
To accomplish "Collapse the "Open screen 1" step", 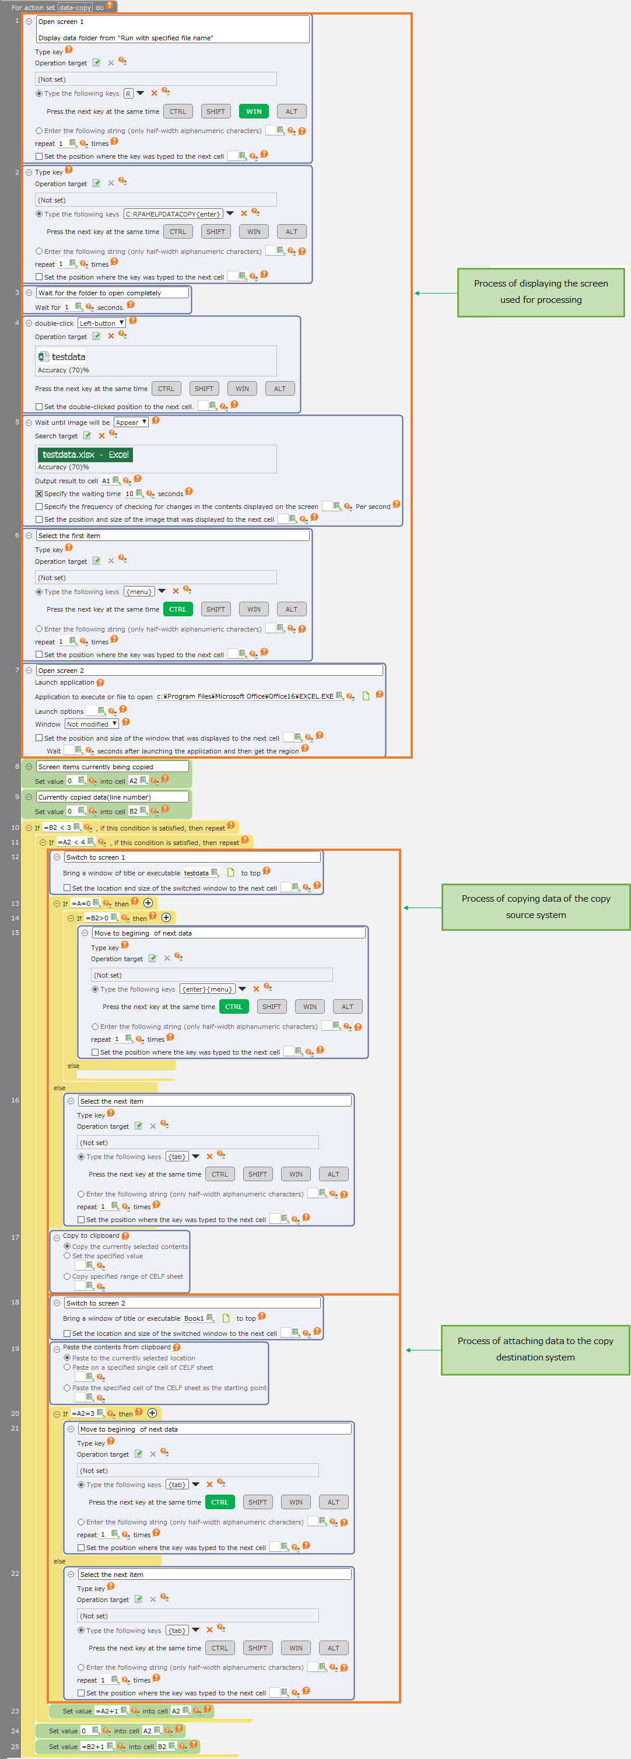I will (29, 21).
